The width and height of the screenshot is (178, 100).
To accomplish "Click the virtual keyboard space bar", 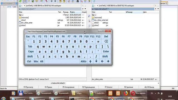I will pyautogui.click(x=62, y=61).
